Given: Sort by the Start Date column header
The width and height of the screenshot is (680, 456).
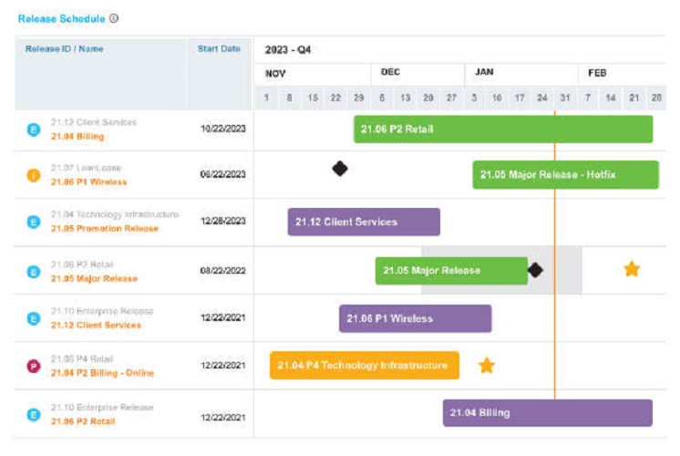Looking at the screenshot, I should coord(219,48).
